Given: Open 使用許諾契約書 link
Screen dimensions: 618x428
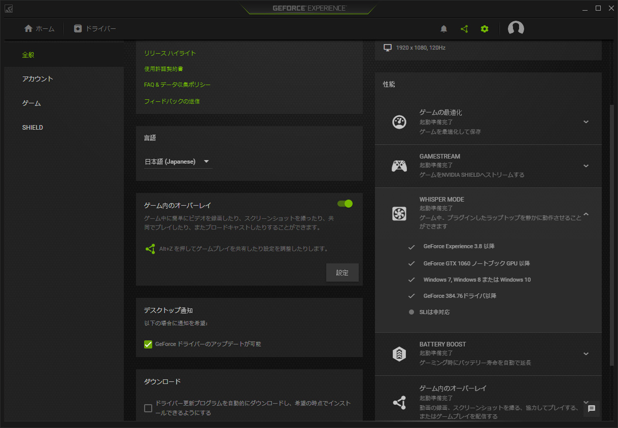Looking at the screenshot, I should pos(163,69).
